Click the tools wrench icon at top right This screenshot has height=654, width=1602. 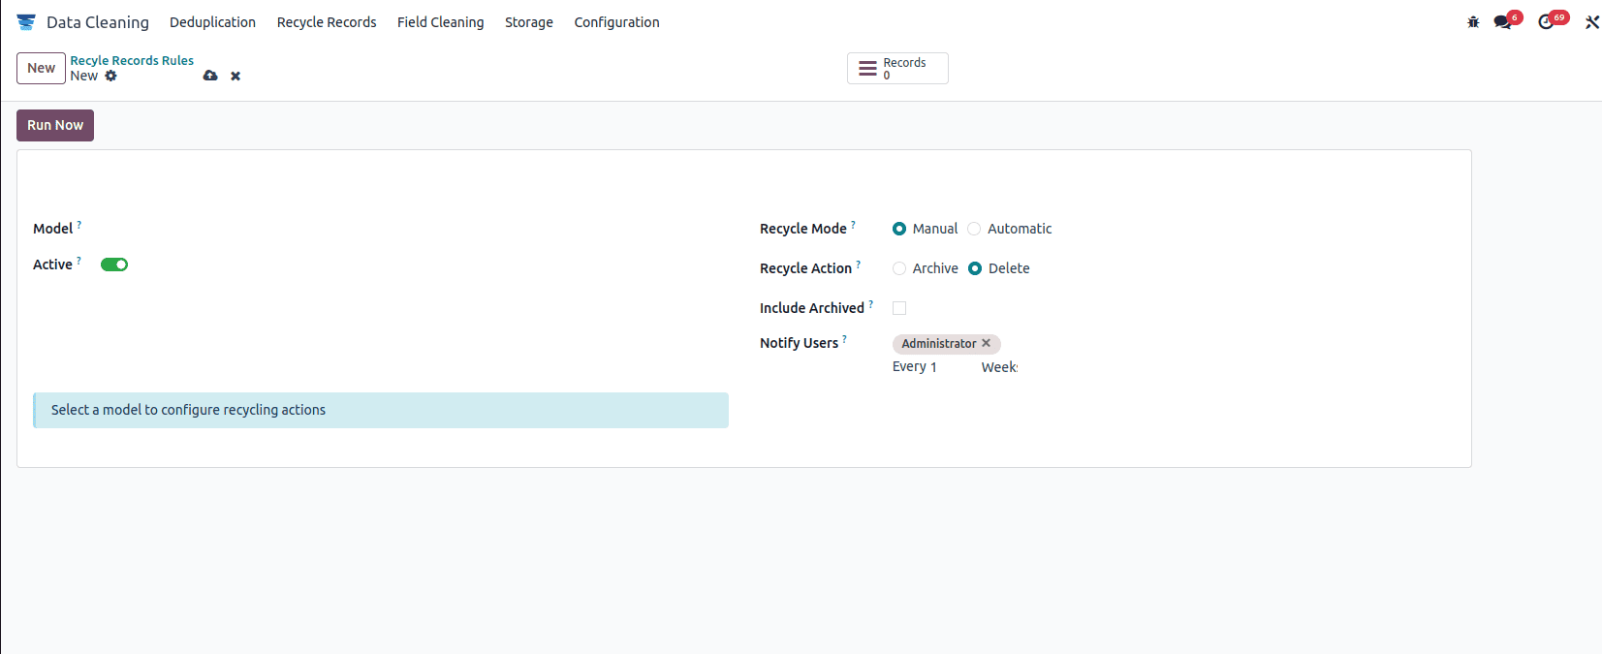[1592, 22]
